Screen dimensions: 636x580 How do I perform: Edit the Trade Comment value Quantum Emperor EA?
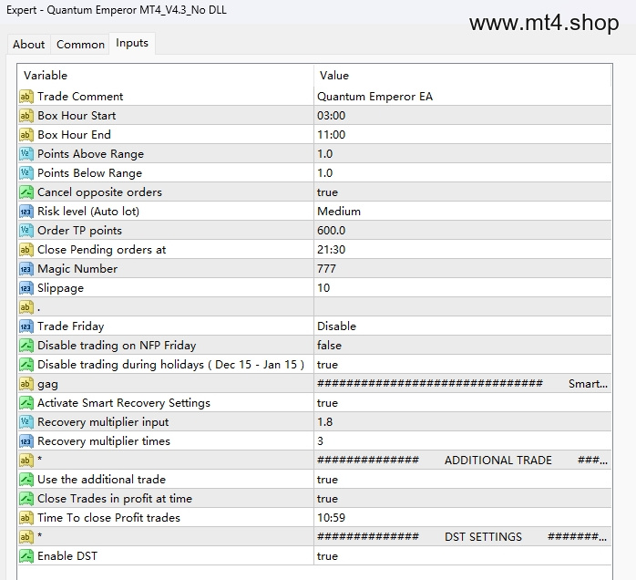pos(462,97)
